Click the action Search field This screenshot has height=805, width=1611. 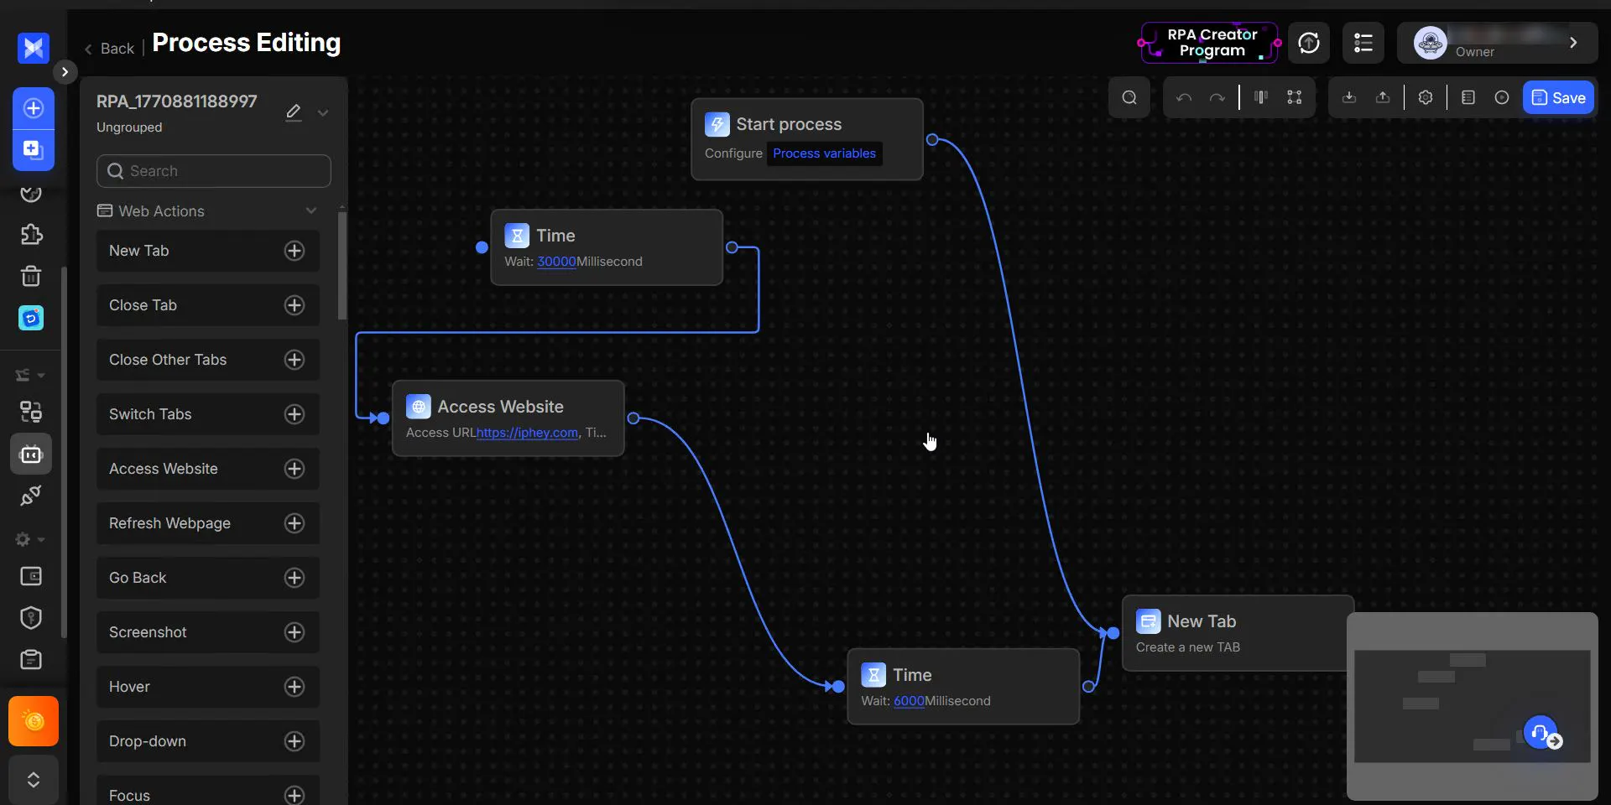coord(214,171)
